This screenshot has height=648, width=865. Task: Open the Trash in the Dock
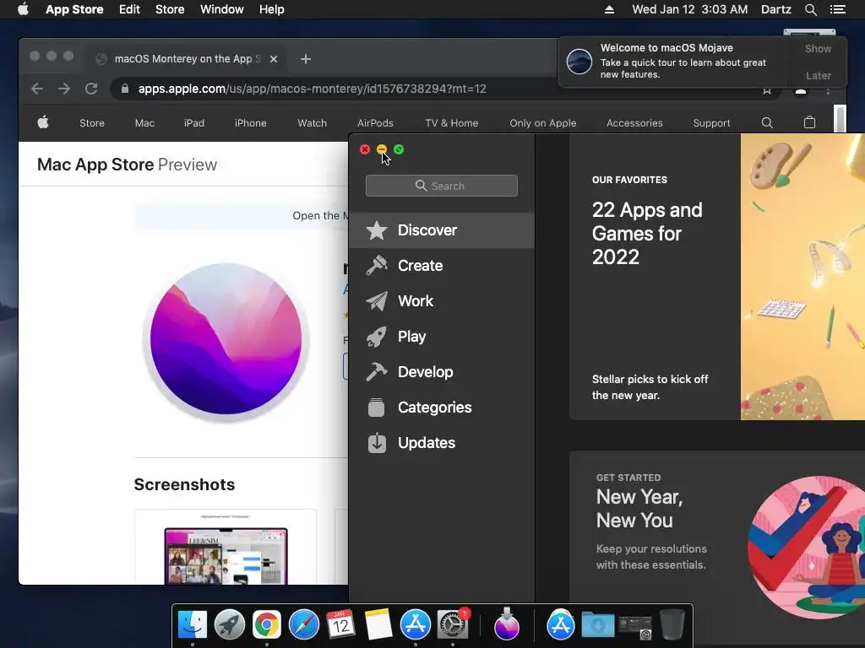click(672, 625)
